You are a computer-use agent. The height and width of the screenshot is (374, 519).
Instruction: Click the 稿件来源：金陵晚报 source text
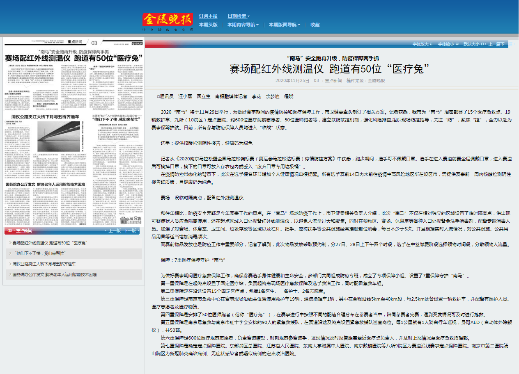click(x=365, y=80)
